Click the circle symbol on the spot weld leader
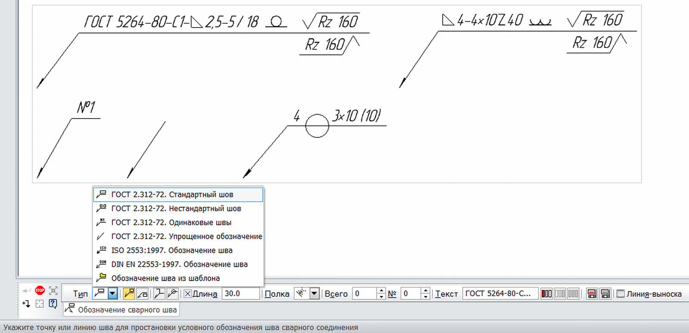Viewport: 689px width, 333px height. (x=317, y=126)
